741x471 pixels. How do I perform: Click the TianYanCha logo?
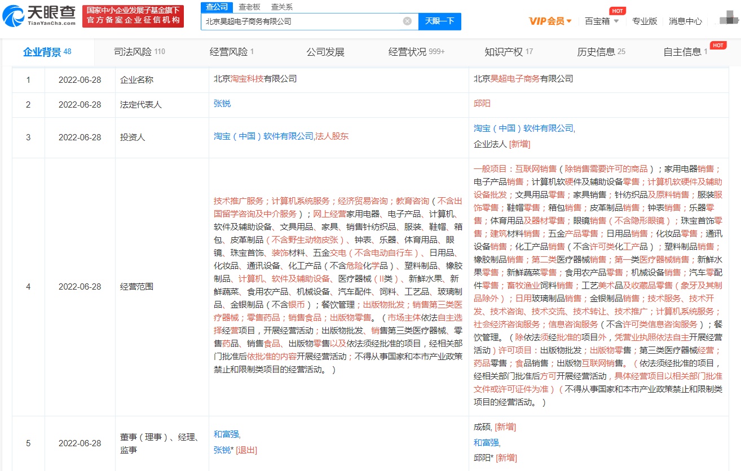(39, 16)
